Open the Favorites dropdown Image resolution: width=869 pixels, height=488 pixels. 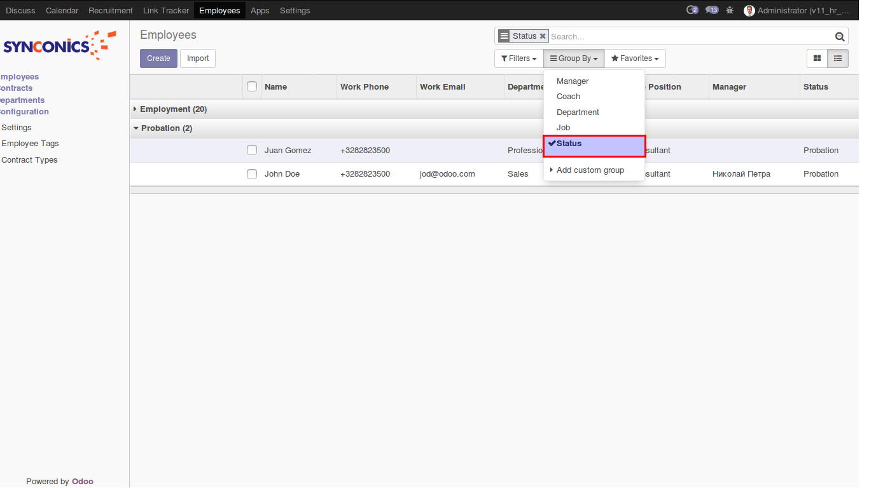635,58
